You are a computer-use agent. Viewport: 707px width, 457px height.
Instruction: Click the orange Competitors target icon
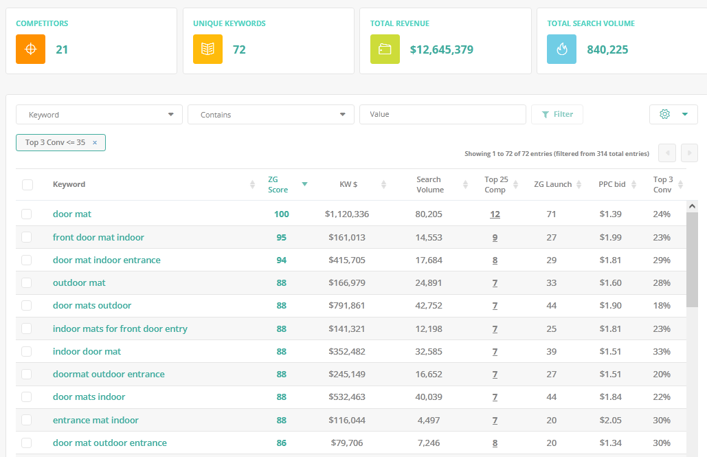point(31,49)
